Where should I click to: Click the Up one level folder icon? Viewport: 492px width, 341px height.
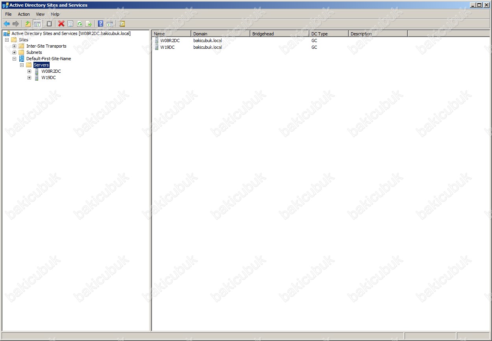click(x=28, y=24)
